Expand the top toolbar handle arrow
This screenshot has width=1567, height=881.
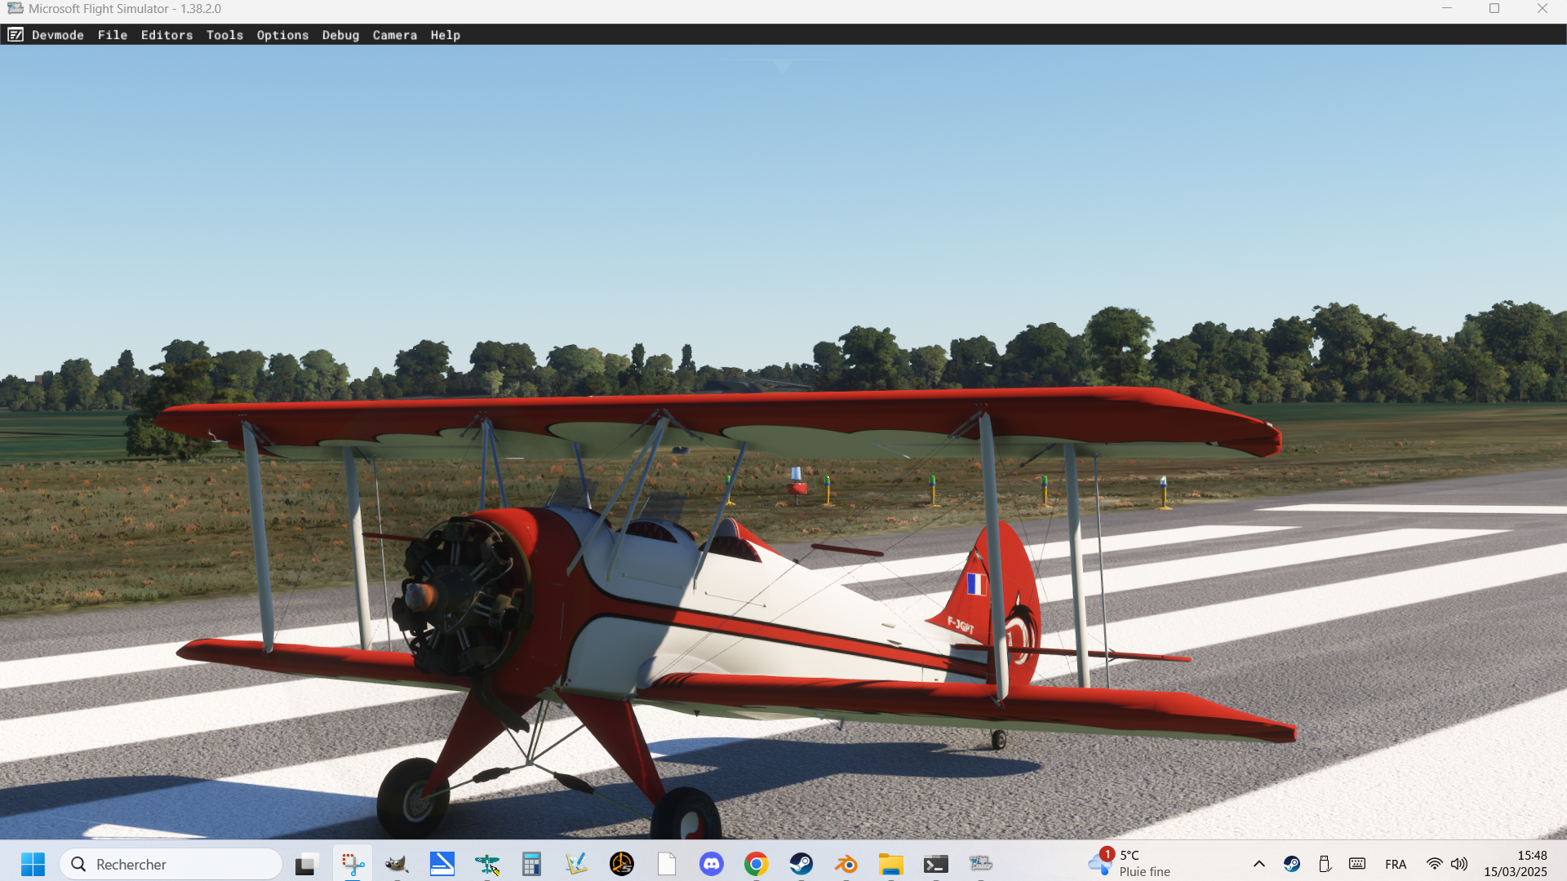tap(782, 66)
